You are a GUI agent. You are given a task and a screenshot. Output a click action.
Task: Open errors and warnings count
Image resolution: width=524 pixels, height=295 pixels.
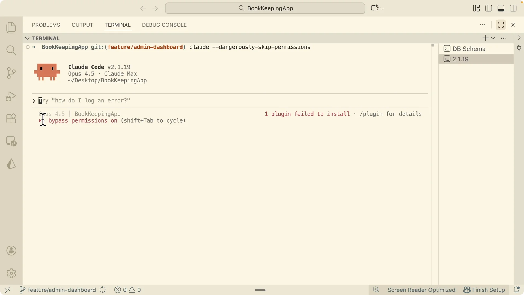tap(127, 290)
